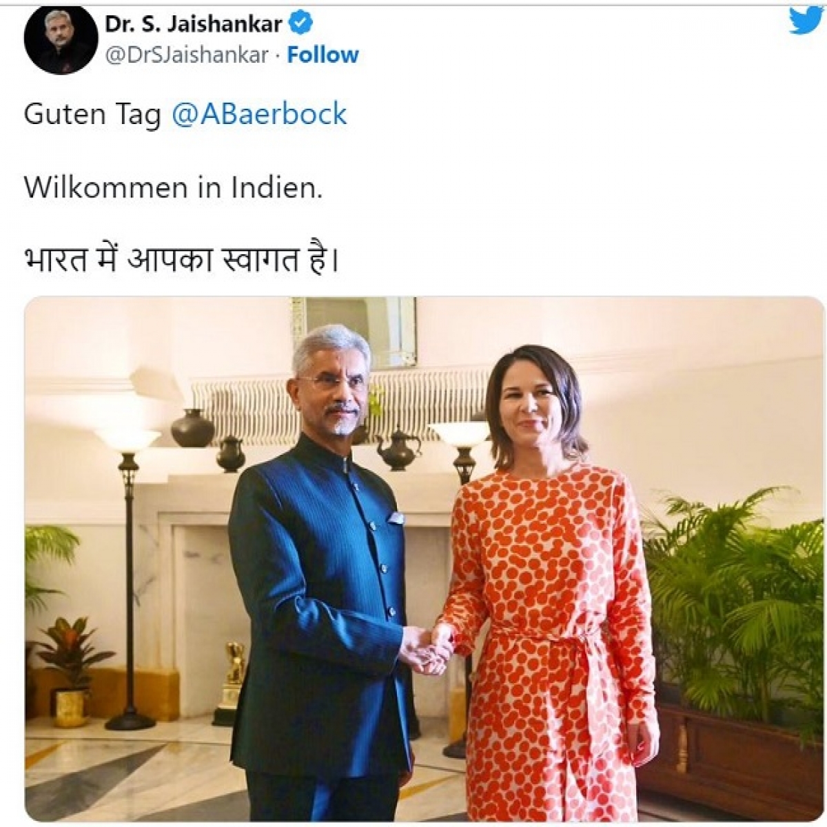This screenshot has height=827, width=827.
Task: Click the Hindi welcome sentence
Action: coord(181,261)
